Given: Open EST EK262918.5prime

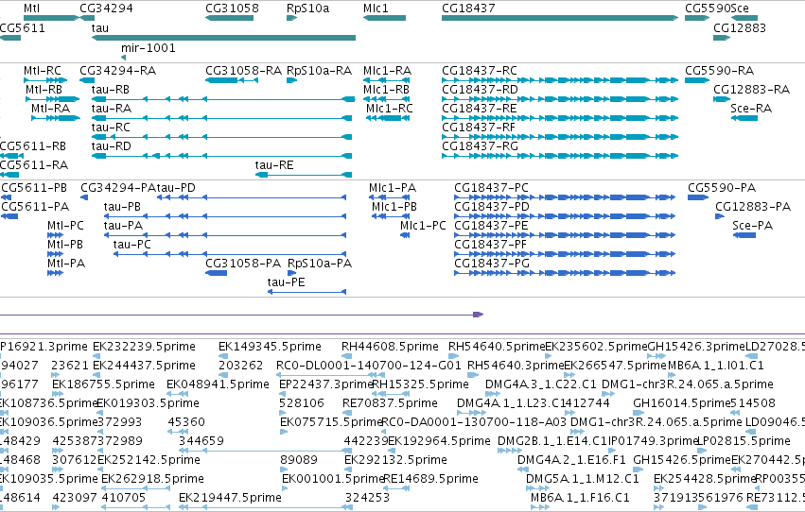Looking at the screenshot, I should pyautogui.click(x=135, y=488).
